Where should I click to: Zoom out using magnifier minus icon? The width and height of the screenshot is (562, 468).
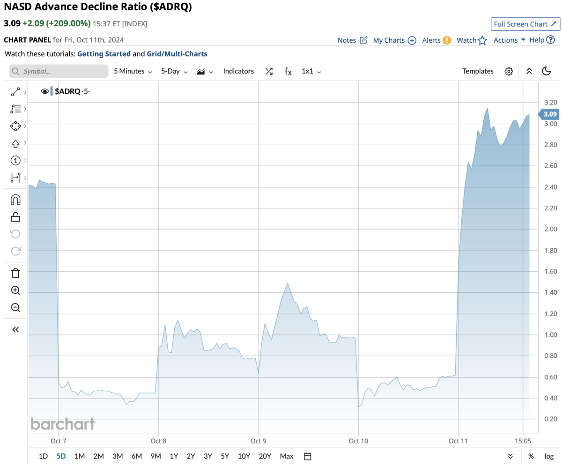(15, 308)
